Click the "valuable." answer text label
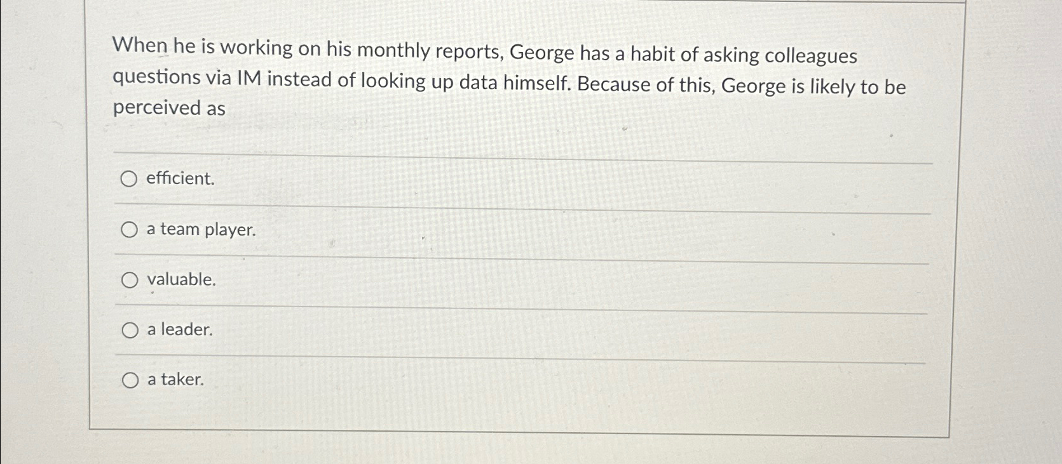 180,279
